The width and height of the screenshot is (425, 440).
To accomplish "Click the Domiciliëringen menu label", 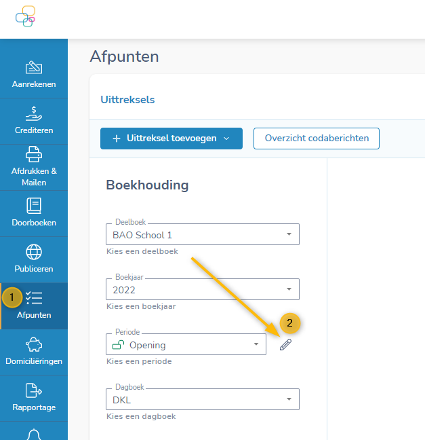I will coord(34,361).
